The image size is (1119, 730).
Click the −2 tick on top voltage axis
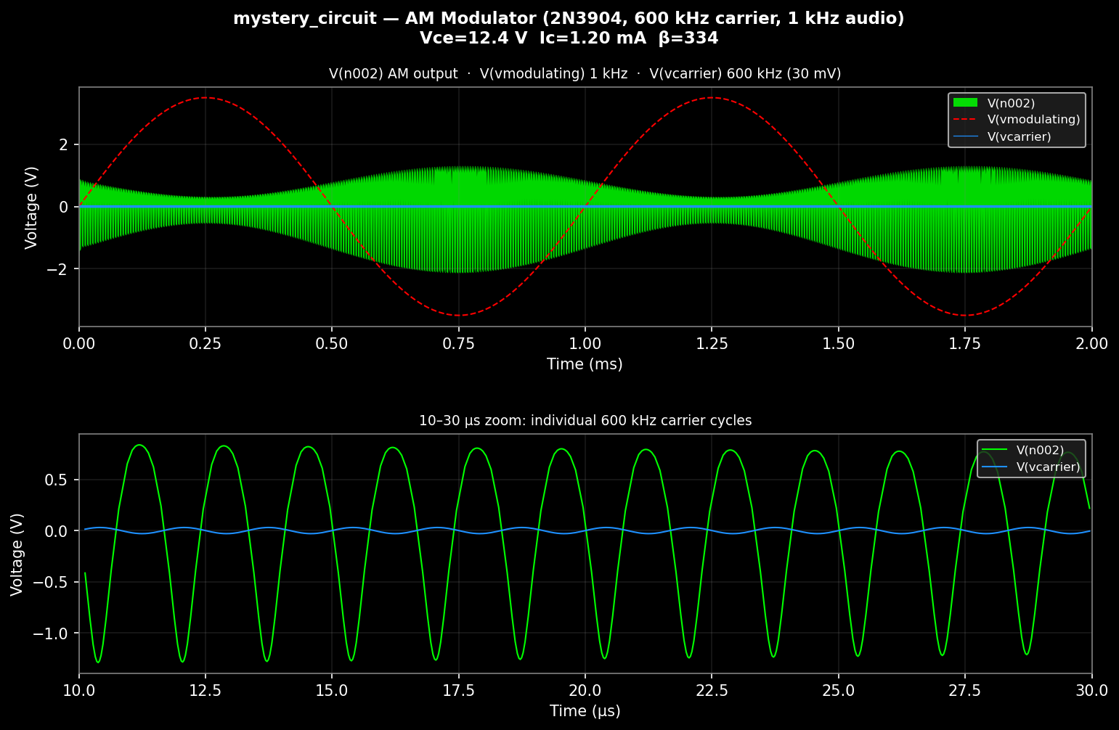(57, 269)
